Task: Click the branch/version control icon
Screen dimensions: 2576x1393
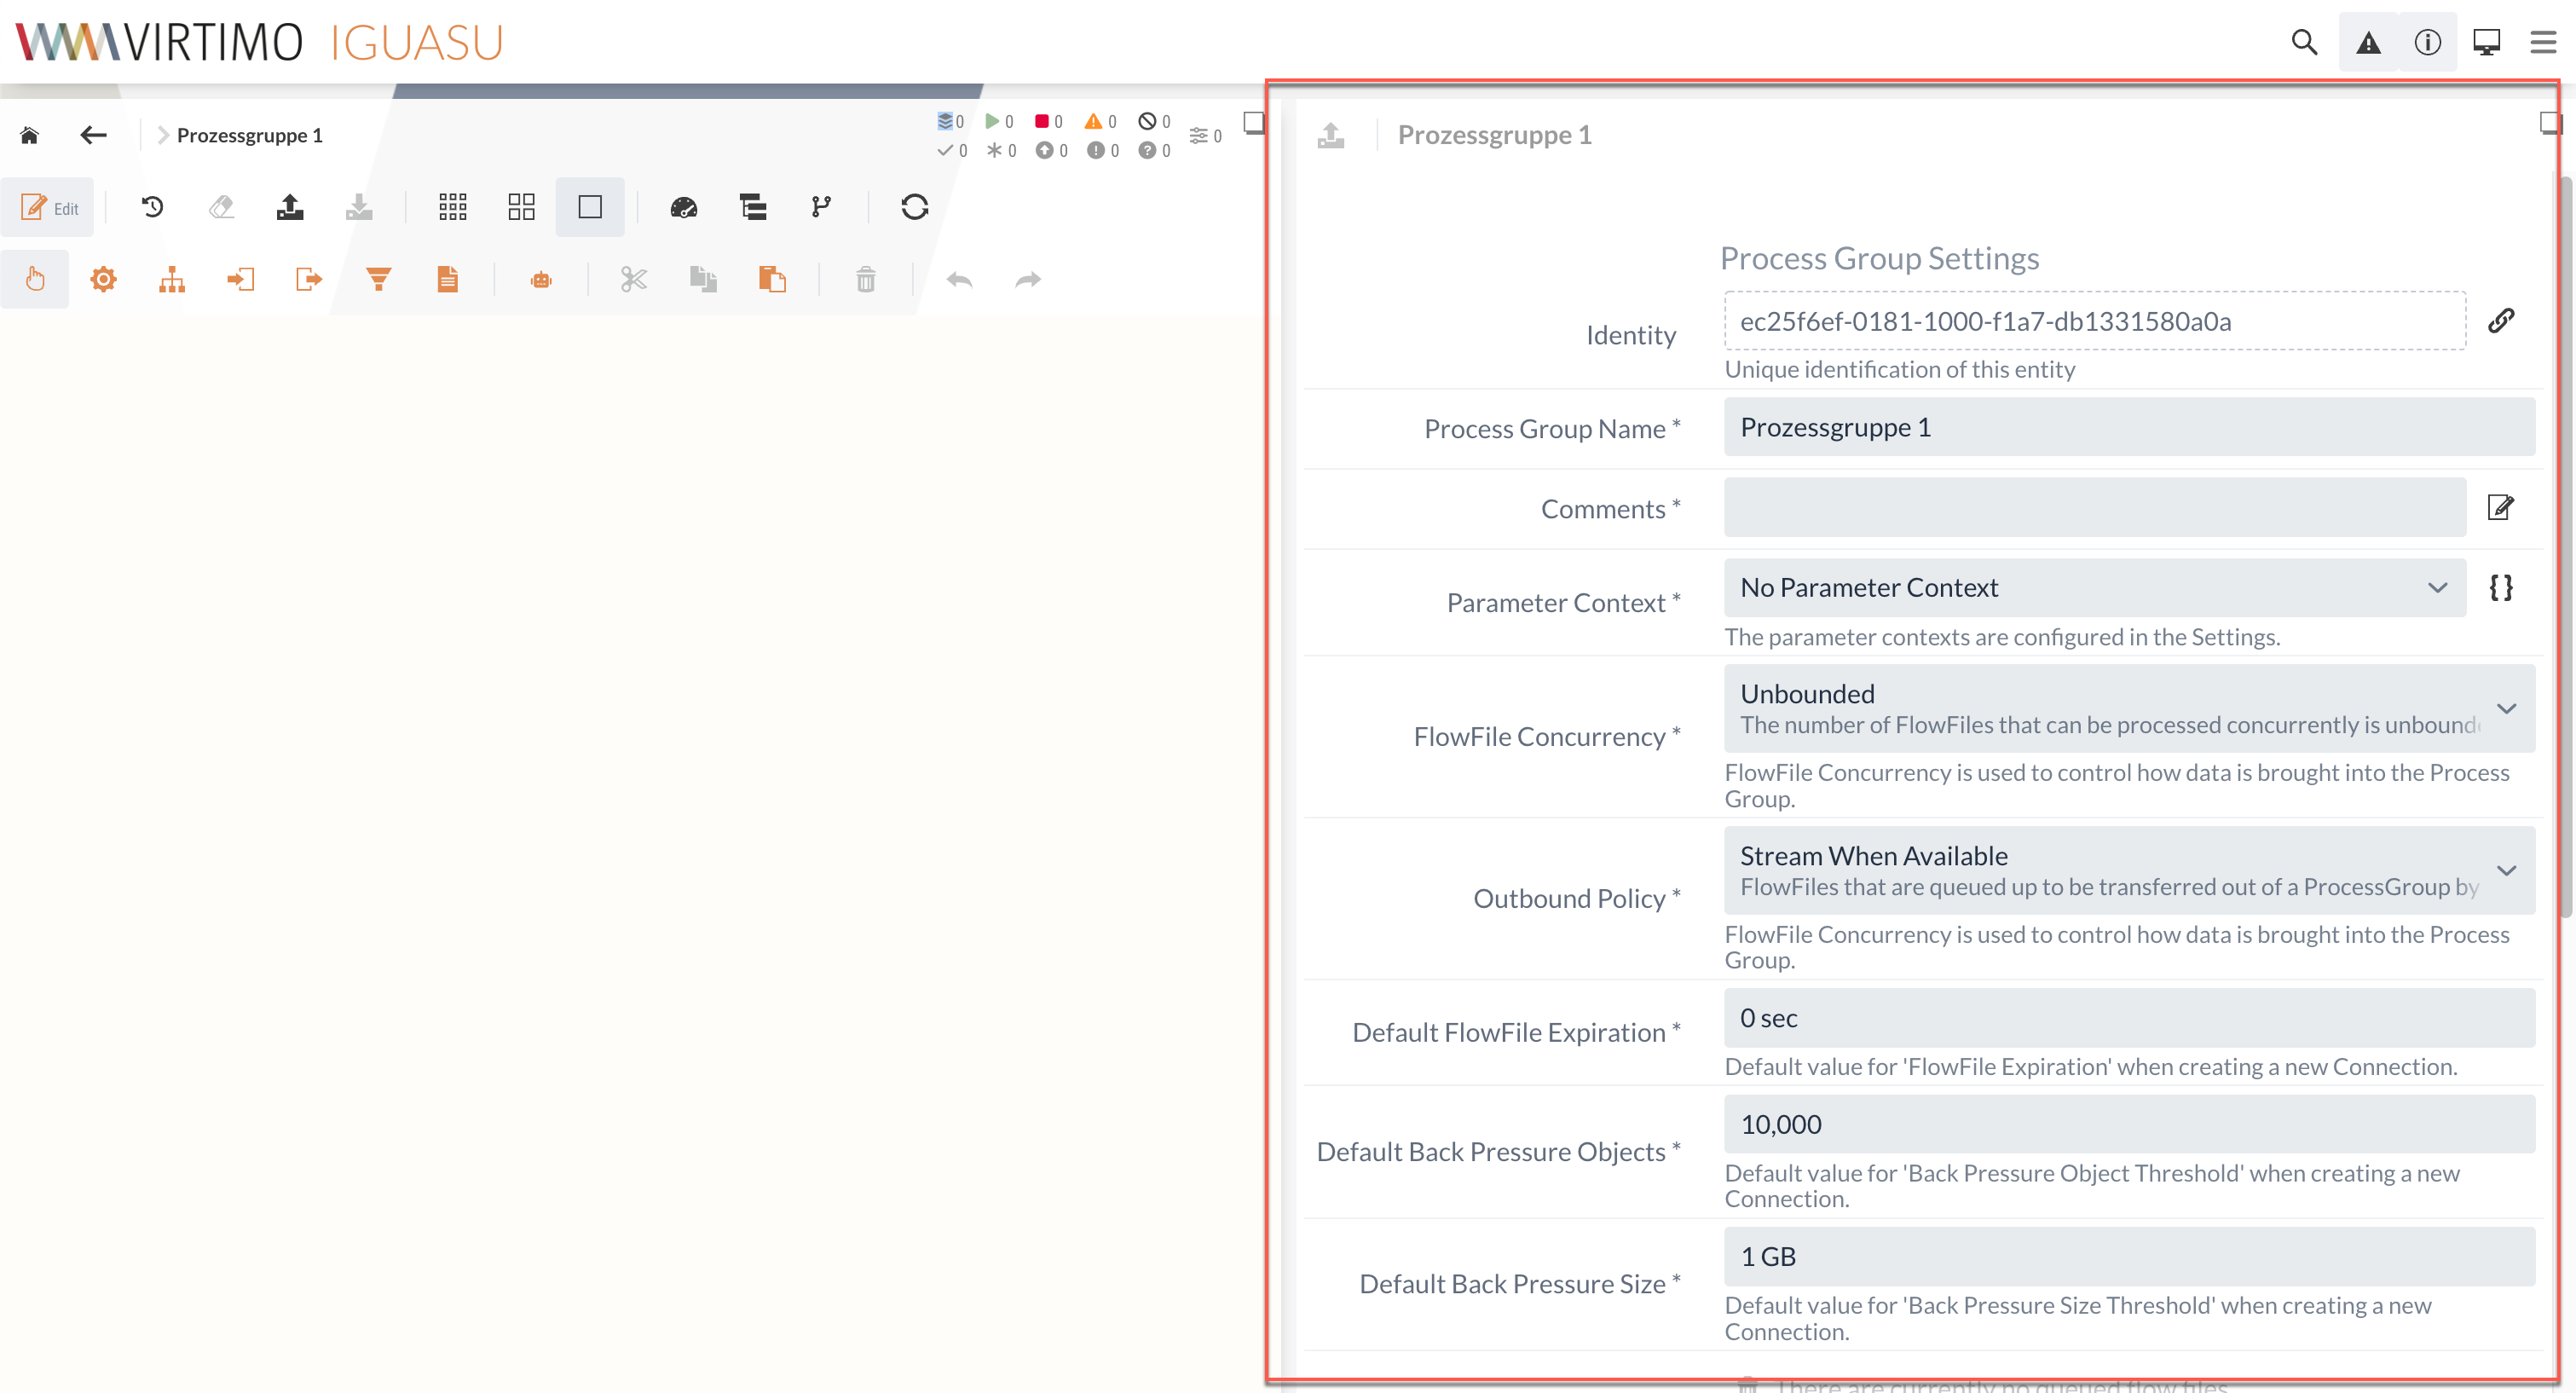Action: (821, 207)
